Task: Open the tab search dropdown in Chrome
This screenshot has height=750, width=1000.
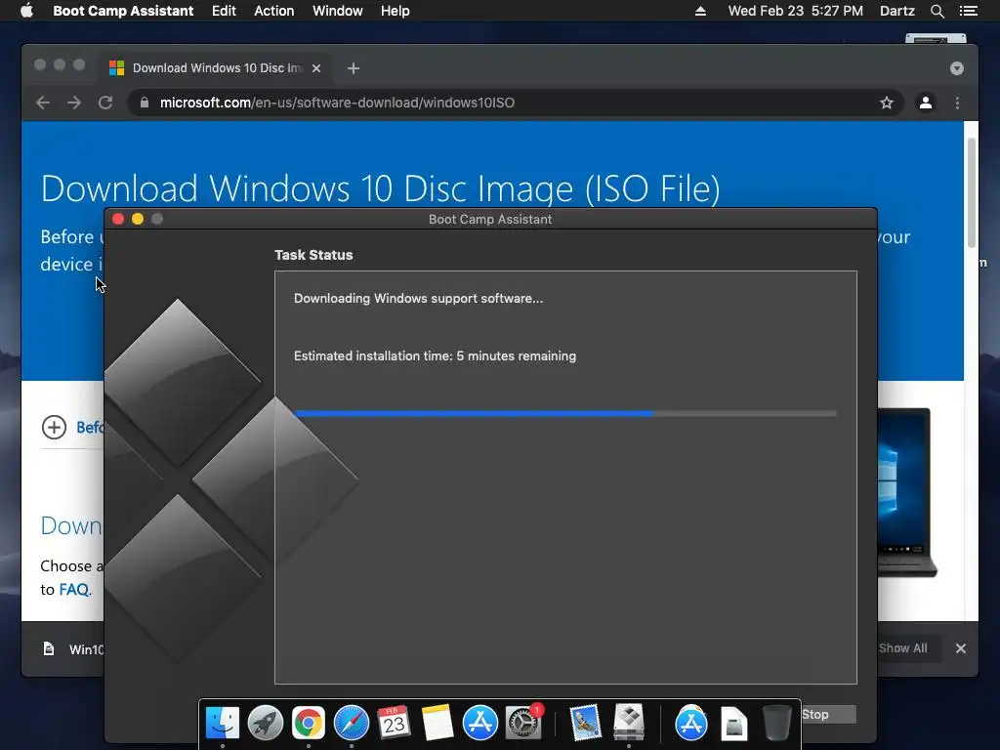Action: click(x=957, y=68)
